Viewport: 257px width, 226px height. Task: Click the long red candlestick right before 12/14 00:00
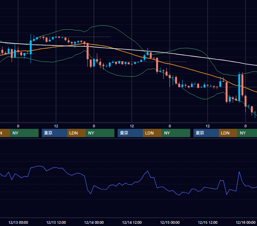pyautogui.click(x=88, y=51)
